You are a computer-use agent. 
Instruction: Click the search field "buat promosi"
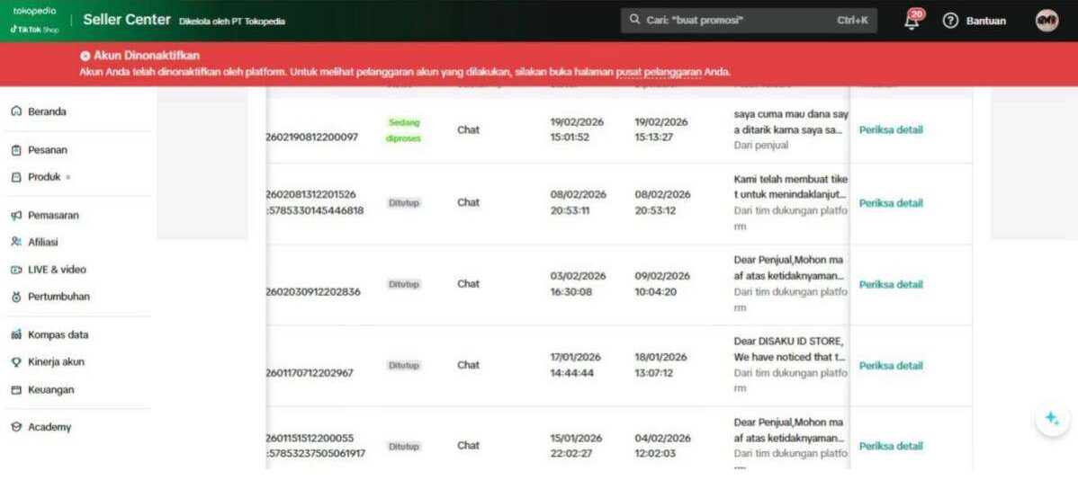pyautogui.click(x=738, y=21)
